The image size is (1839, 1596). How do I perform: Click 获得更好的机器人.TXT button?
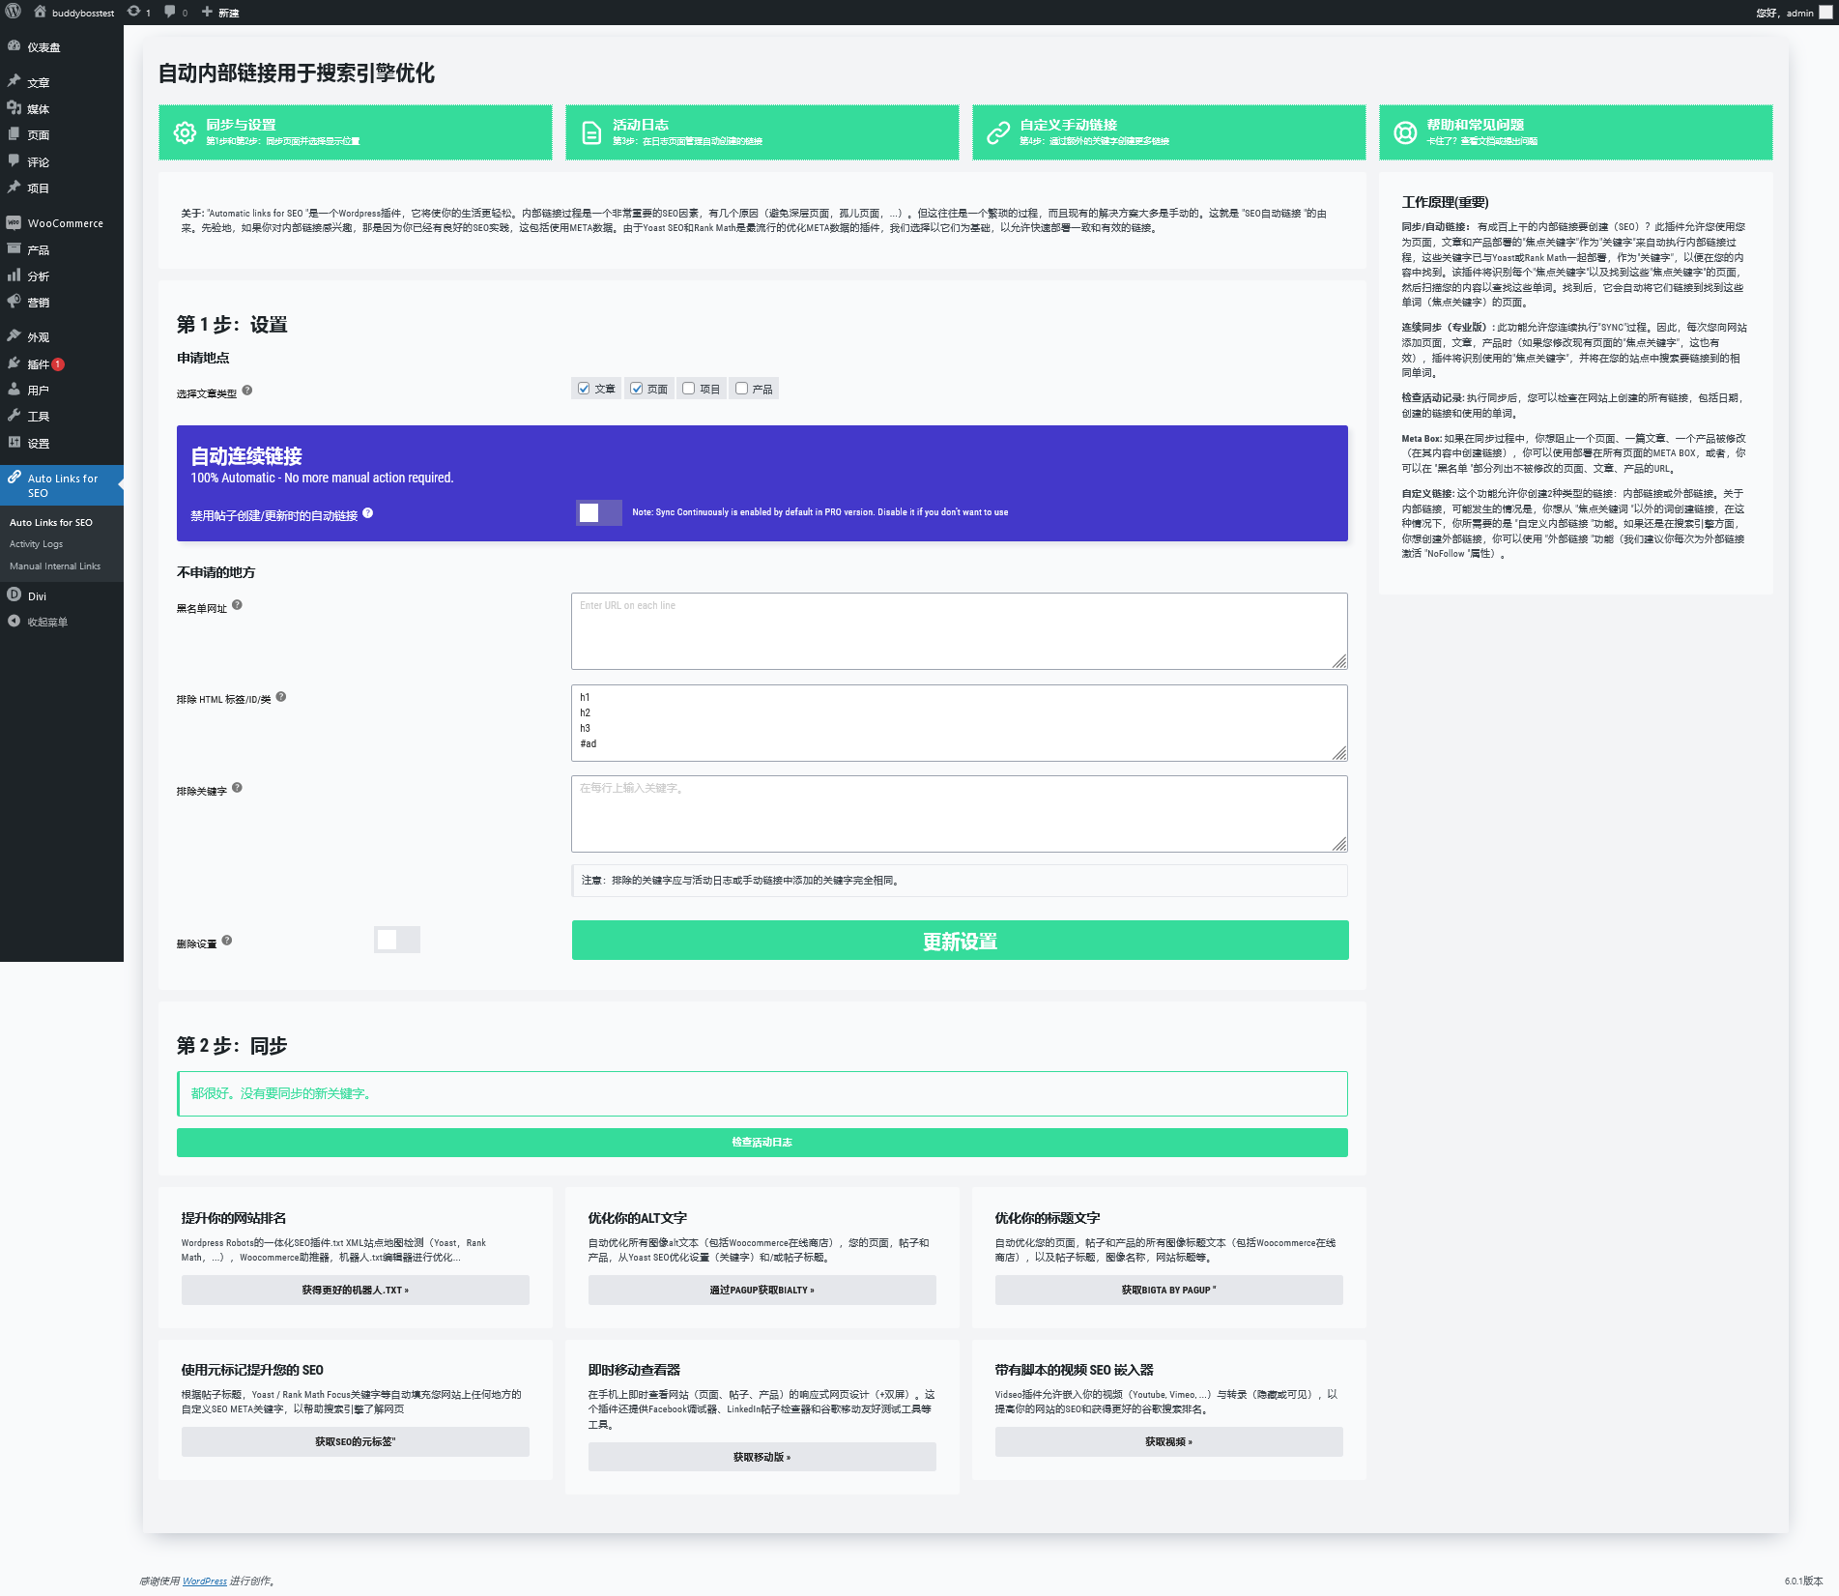(x=356, y=1290)
